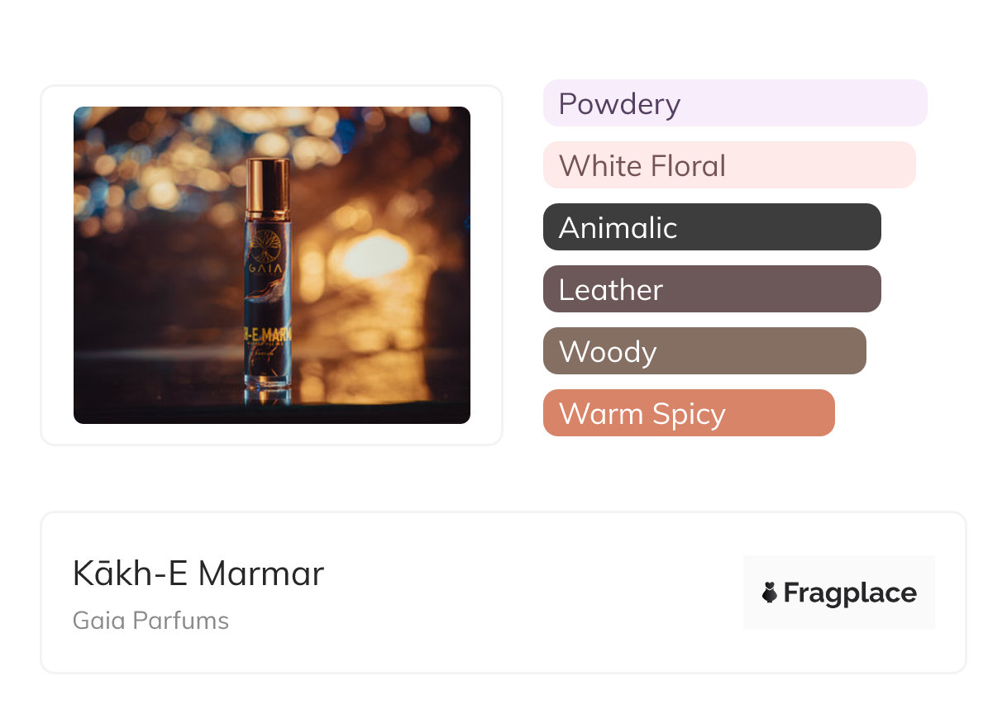Click the Fragplace wordmark text
The height and width of the screenshot is (714, 1007).
[x=850, y=593]
